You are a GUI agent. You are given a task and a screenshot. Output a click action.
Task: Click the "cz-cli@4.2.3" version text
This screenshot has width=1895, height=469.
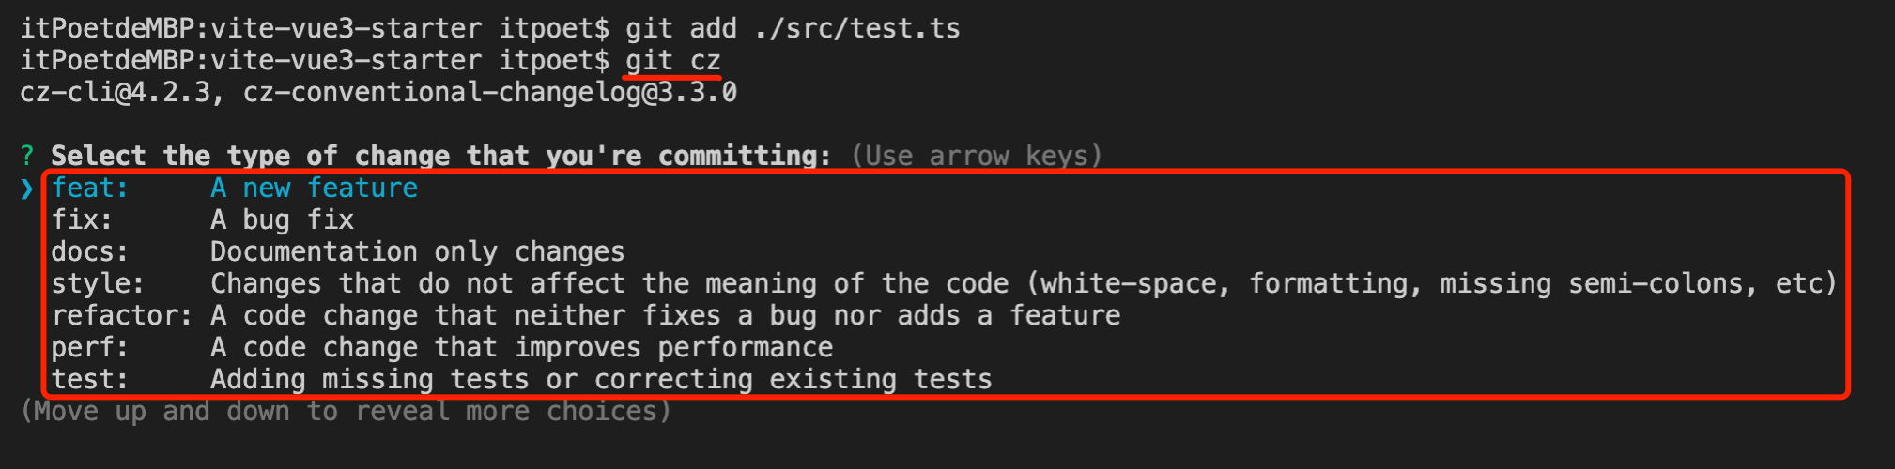pos(114,93)
